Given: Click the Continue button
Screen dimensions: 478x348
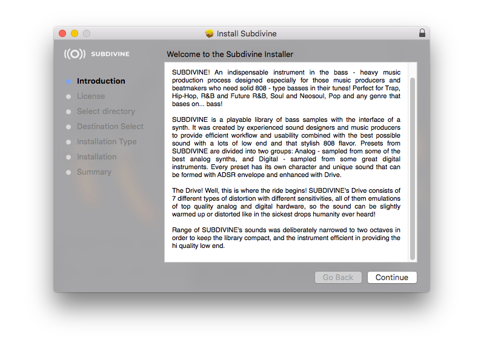Looking at the screenshot, I should tap(392, 277).
